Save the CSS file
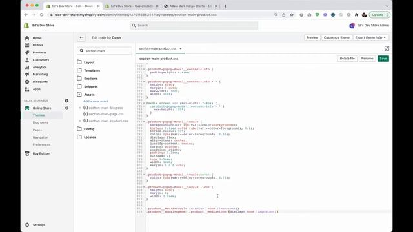Image resolution: width=413 pixels, height=232 pixels. [383, 59]
